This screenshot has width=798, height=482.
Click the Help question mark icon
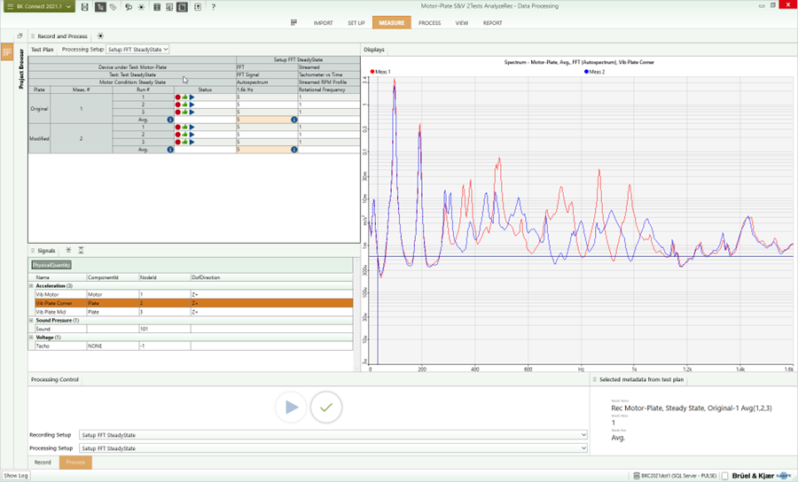213,7
